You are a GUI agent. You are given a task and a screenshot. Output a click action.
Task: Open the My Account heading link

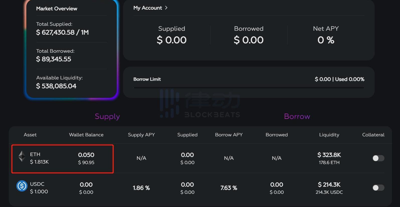148,8
